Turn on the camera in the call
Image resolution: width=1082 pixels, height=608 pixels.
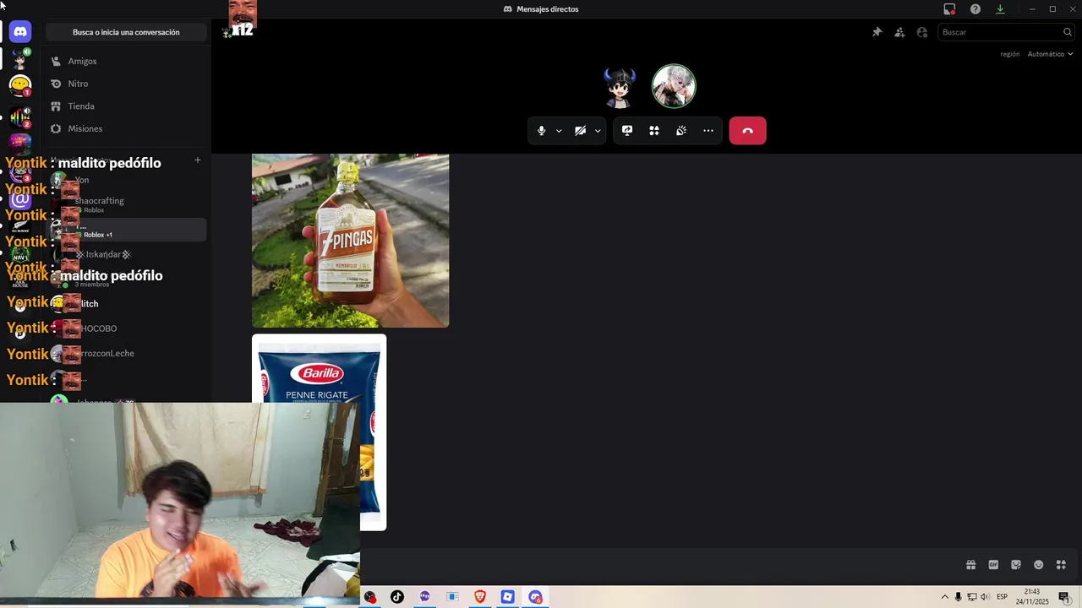point(580,131)
